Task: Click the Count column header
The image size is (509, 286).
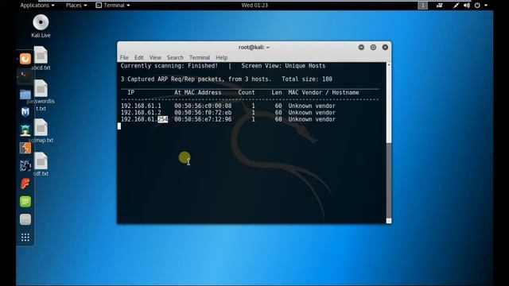Action: 247,92
